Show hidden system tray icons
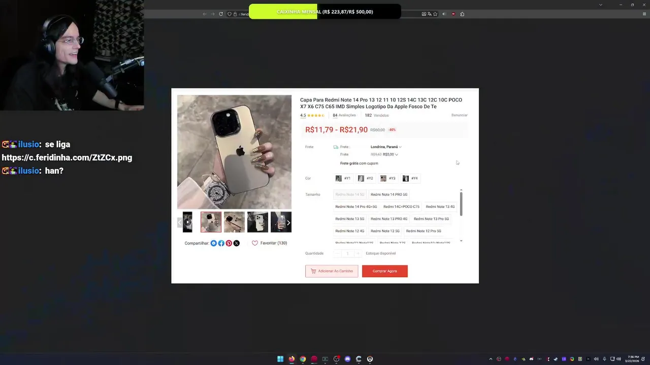The width and height of the screenshot is (650, 365). [x=491, y=359]
